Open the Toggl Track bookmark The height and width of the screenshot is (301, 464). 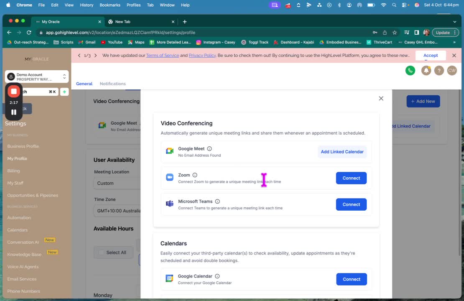pyautogui.click(x=255, y=42)
